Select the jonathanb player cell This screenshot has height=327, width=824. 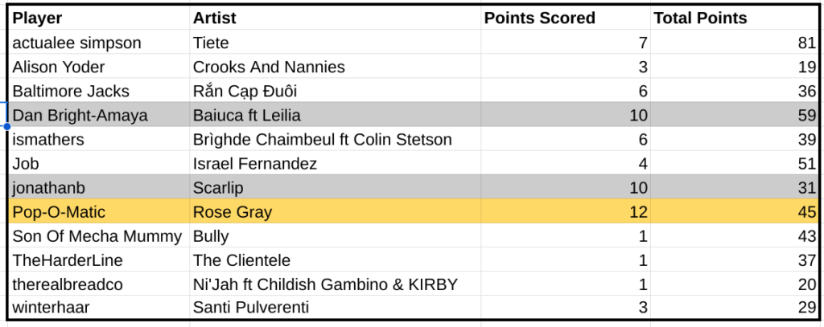click(x=50, y=188)
